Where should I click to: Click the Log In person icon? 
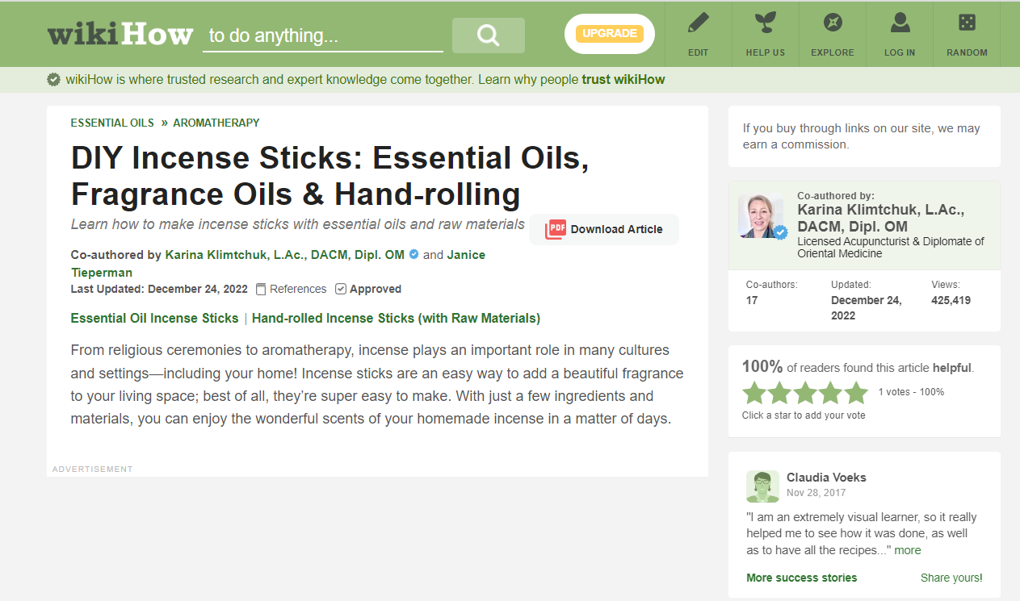[x=900, y=23]
